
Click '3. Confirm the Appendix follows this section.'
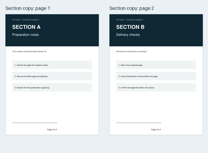tap(156, 87)
